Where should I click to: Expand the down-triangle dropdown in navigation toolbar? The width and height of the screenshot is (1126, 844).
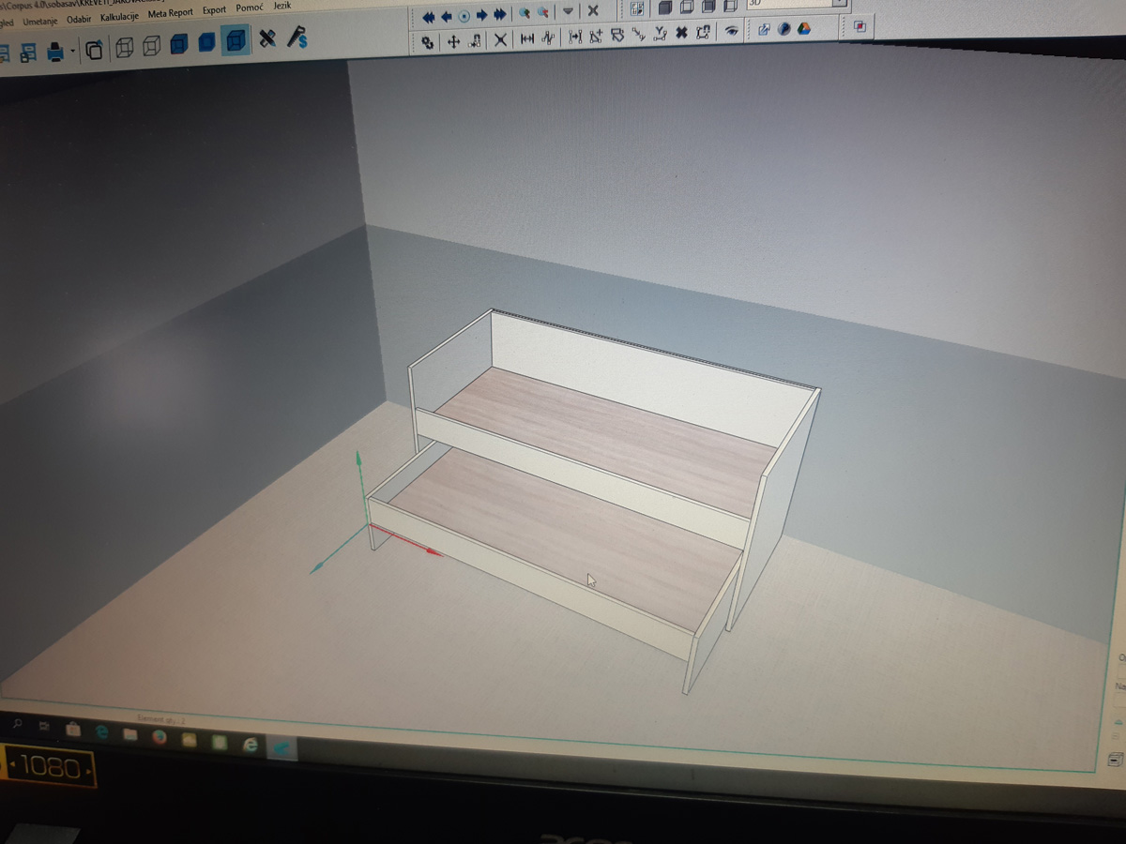click(568, 12)
